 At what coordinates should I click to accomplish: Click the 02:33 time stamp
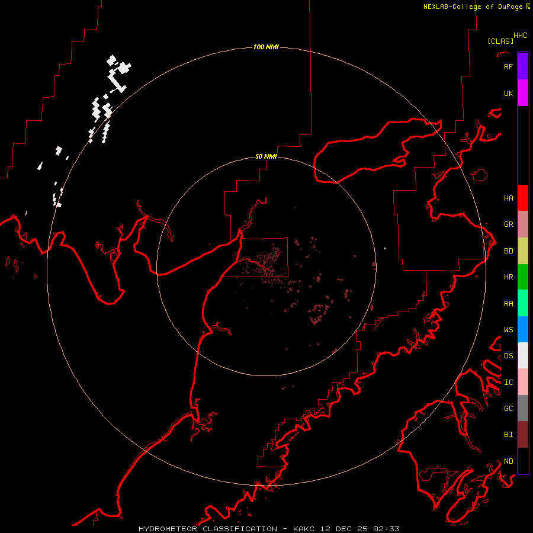click(x=386, y=529)
